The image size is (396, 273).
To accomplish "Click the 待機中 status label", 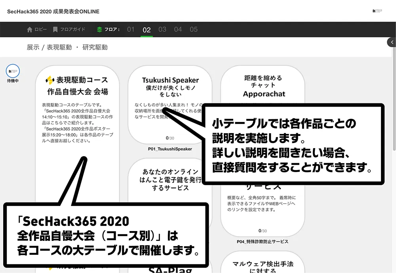I will (13, 81).
